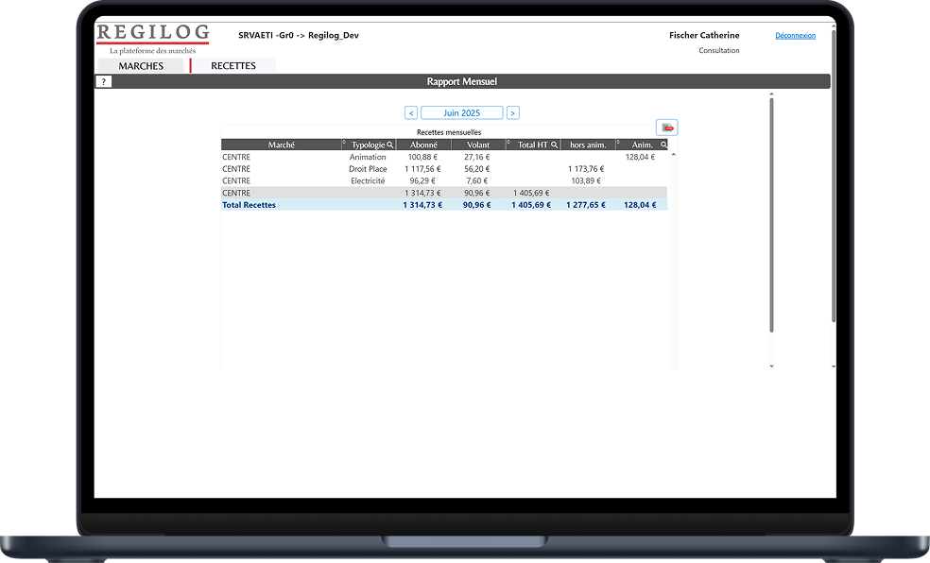
Task: Open the Juin 2025 month selector
Action: click(x=461, y=112)
